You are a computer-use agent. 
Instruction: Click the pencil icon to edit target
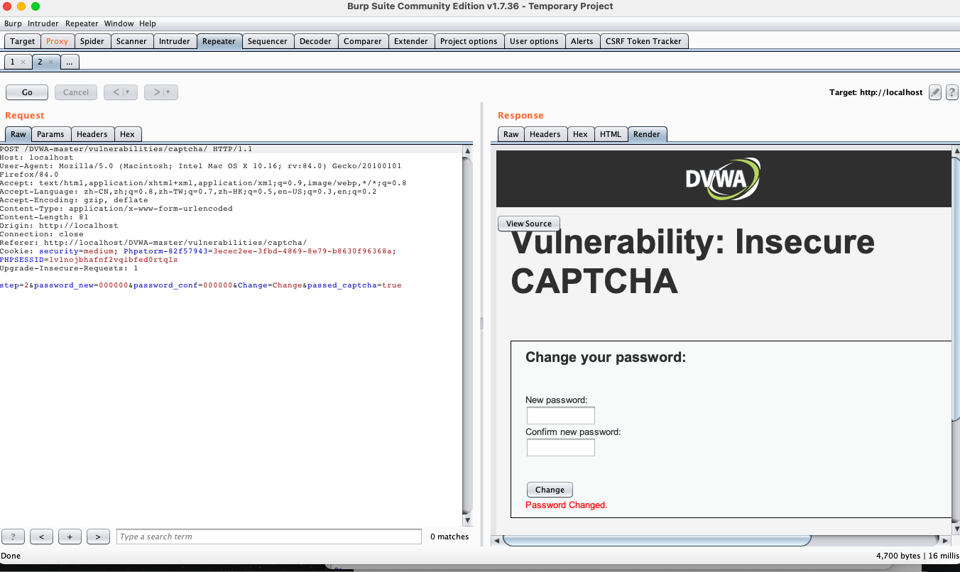pos(935,92)
